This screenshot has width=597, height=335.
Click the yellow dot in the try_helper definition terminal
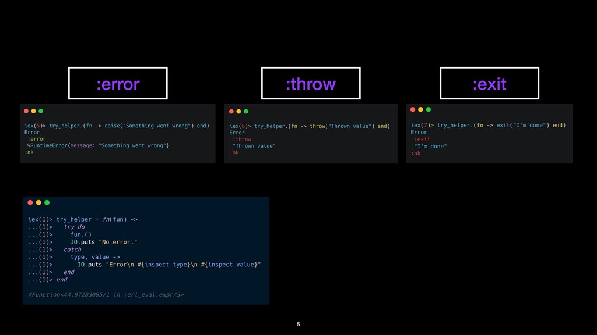coord(38,202)
